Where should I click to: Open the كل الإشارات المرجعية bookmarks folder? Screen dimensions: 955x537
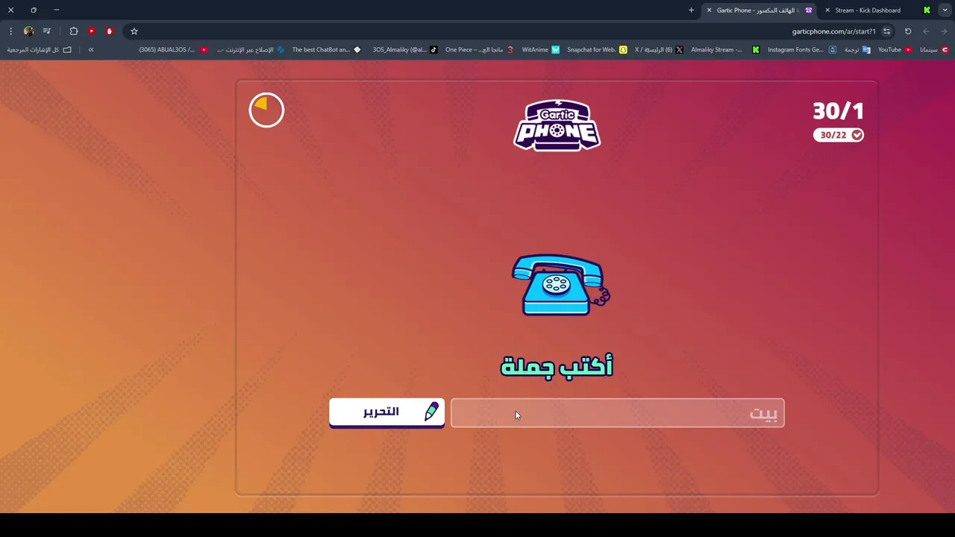tap(39, 50)
